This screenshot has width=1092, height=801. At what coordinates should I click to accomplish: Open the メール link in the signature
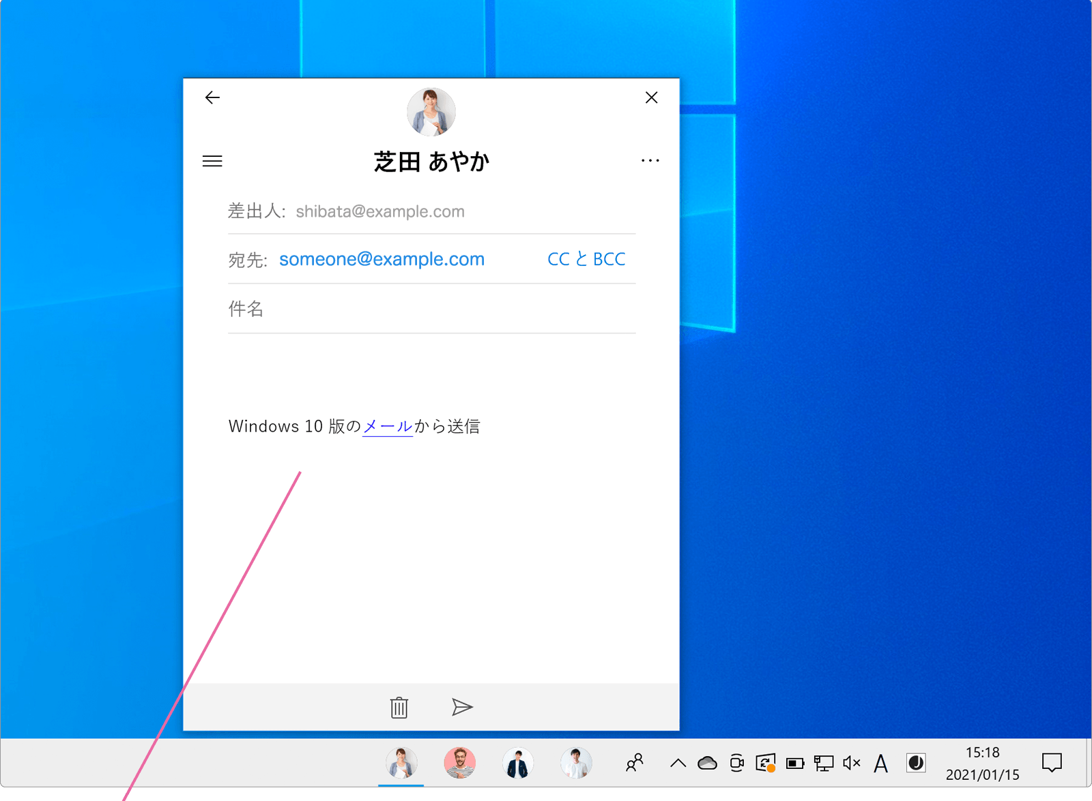click(388, 427)
